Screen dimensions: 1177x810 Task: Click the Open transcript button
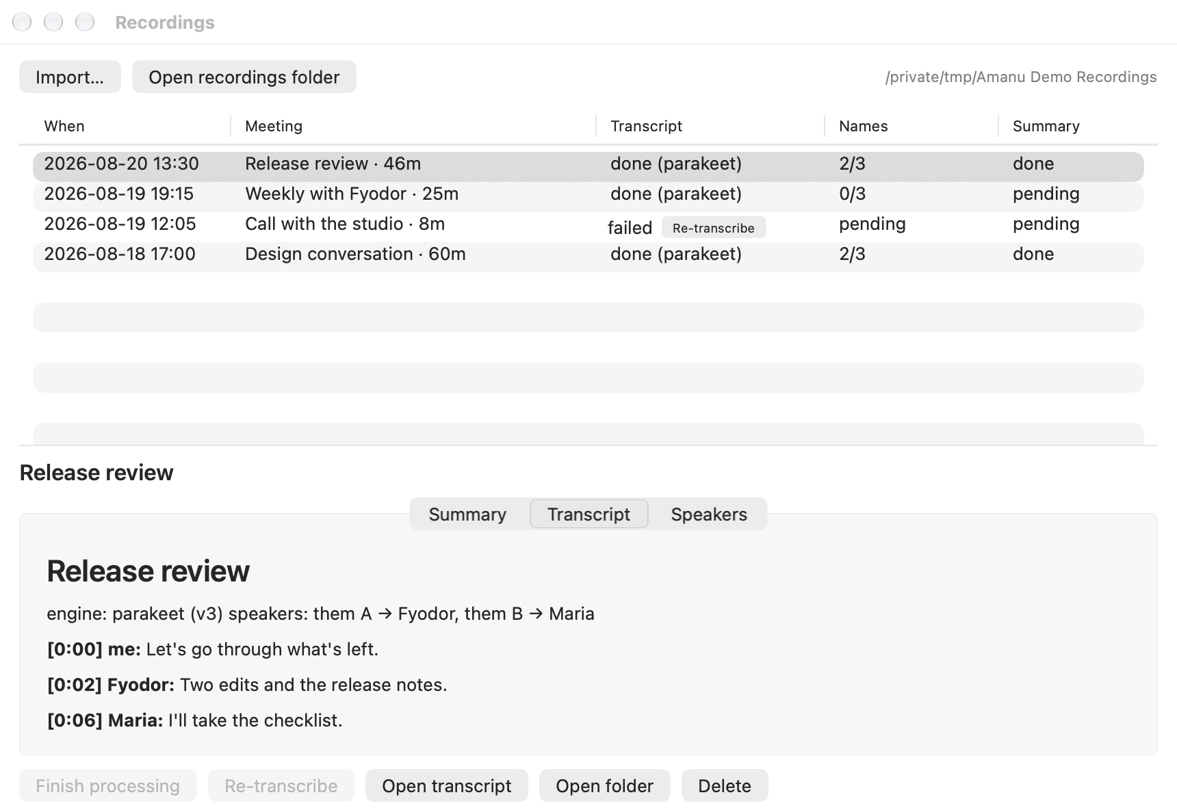click(x=446, y=785)
